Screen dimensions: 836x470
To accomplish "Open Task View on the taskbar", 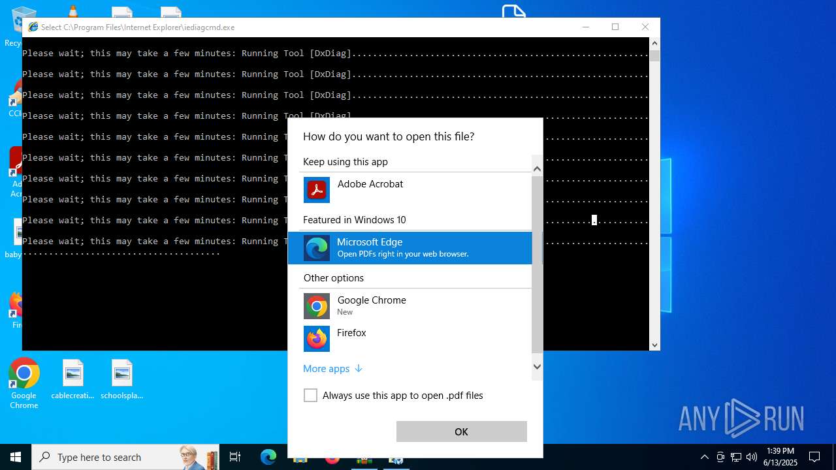I will [x=235, y=457].
